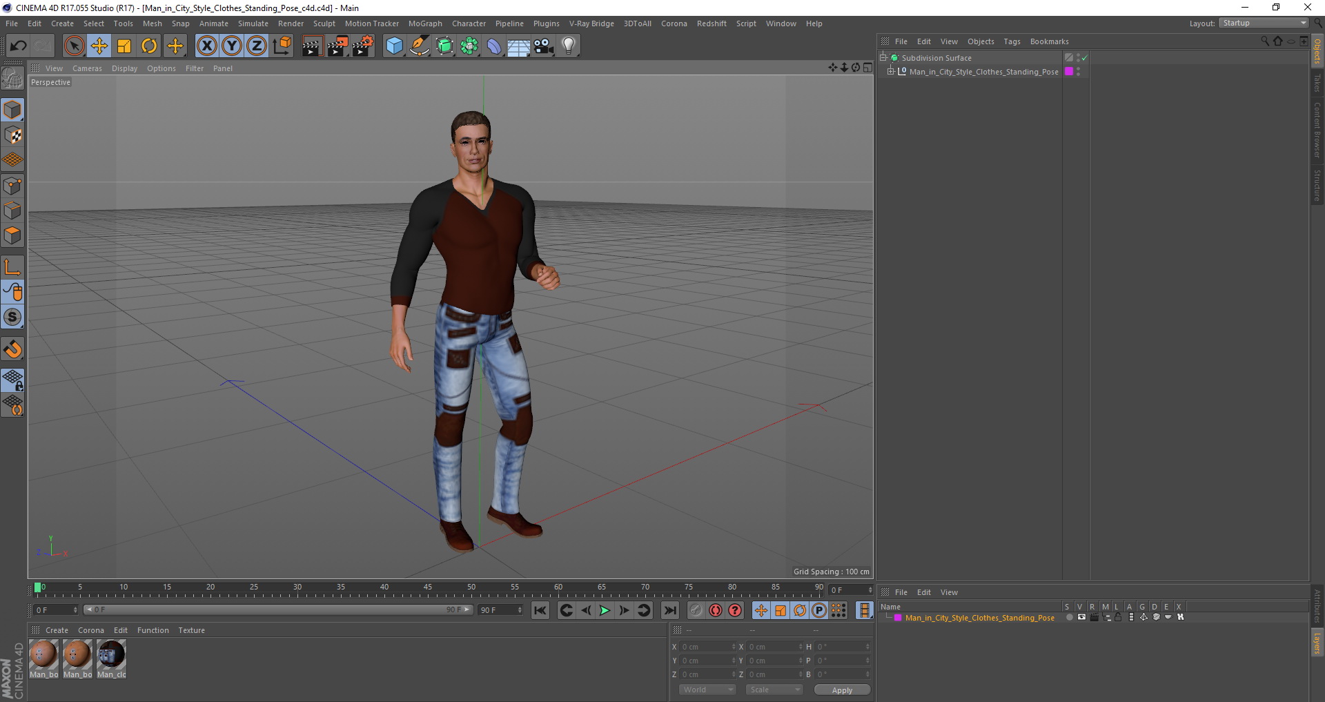This screenshot has width=1325, height=702.
Task: Click the magenta layer swatch of Man object
Action: [x=1069, y=71]
